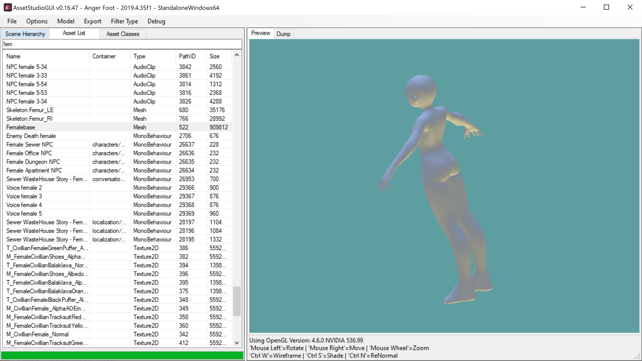Open the Filter Type menu
This screenshot has height=361, width=642.
(x=124, y=21)
